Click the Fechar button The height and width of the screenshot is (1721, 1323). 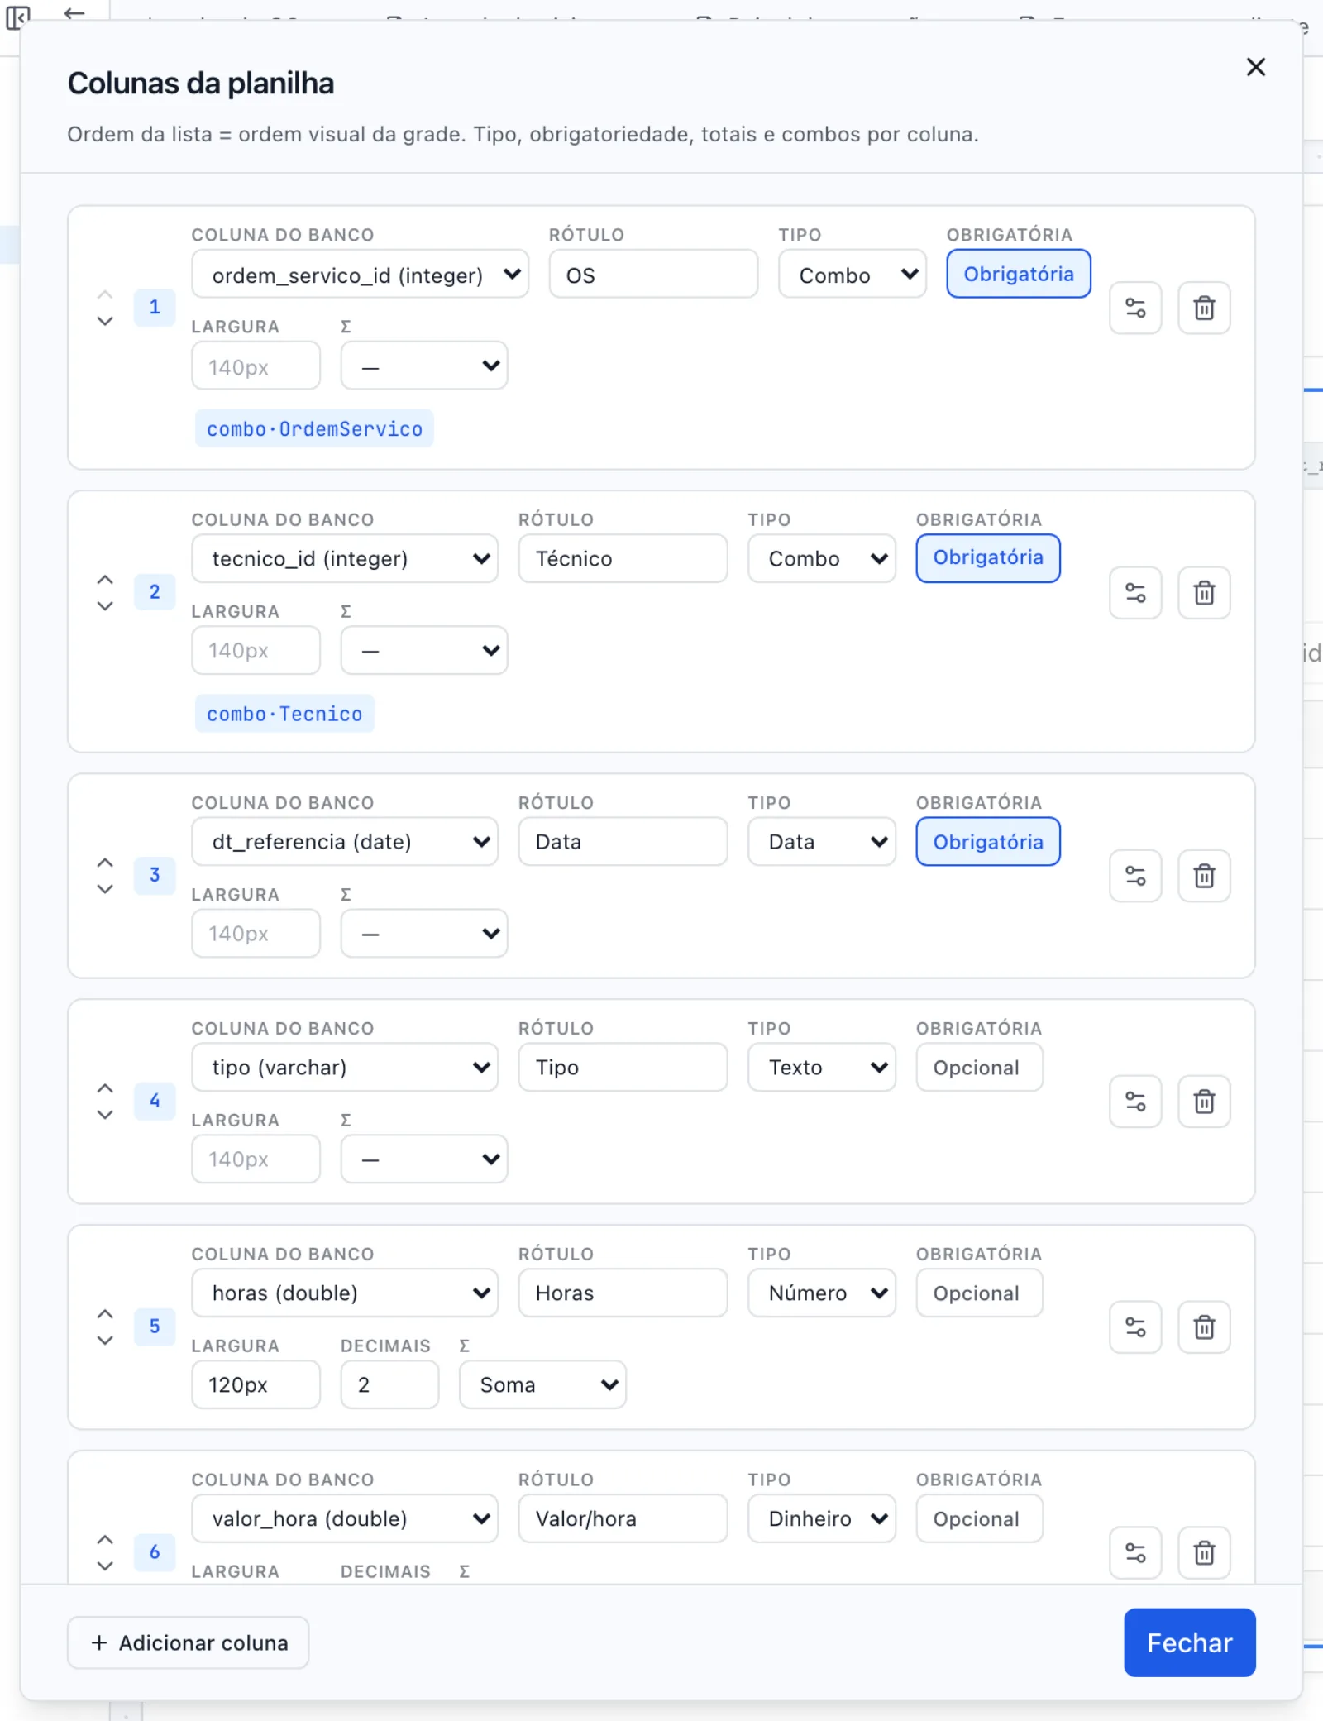[1189, 1642]
